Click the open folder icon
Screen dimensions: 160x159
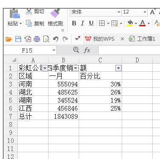[x=9, y=39]
